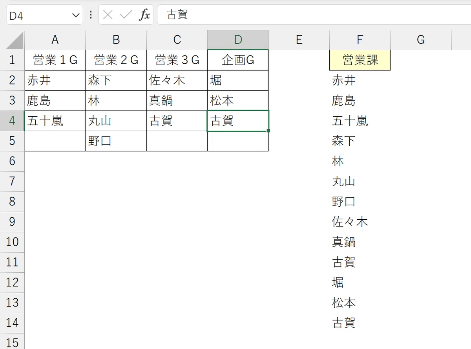Select row 2 header
Screen dimensions: 471x349
coord(12,81)
